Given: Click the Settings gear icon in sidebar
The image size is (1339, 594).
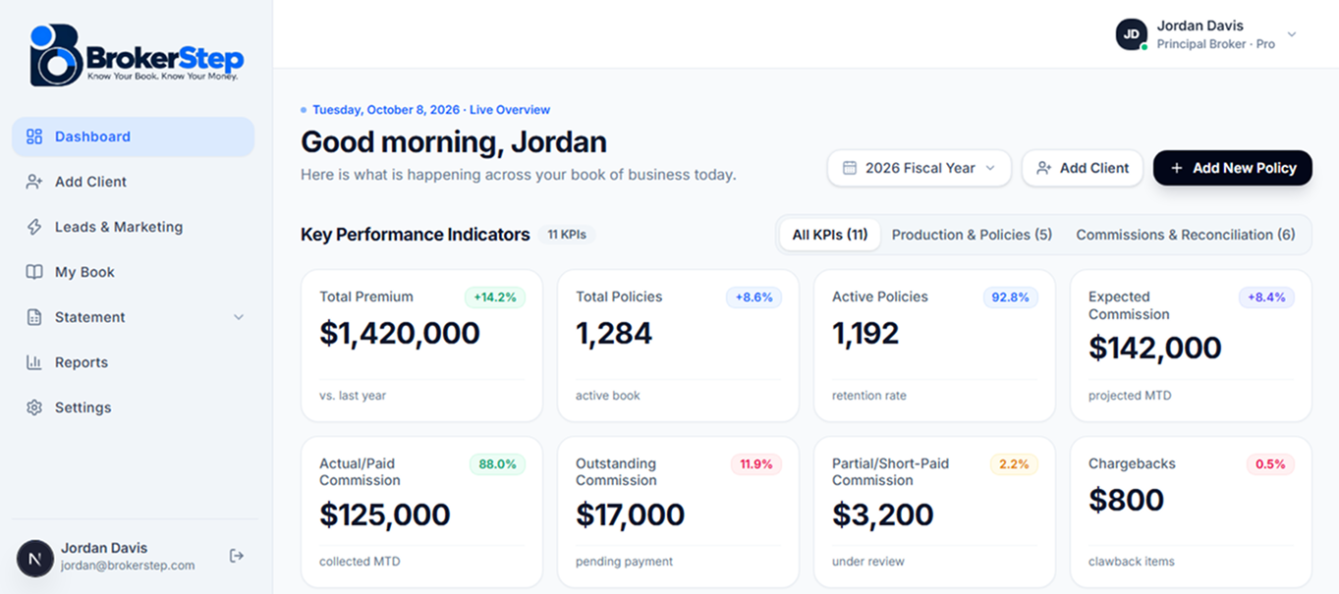Looking at the screenshot, I should tap(34, 407).
